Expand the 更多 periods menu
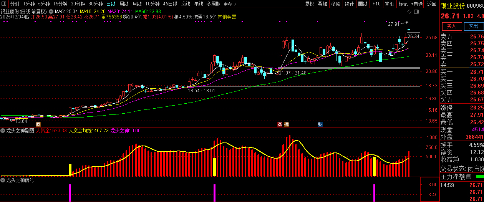484x202 pixels. coord(229,4)
